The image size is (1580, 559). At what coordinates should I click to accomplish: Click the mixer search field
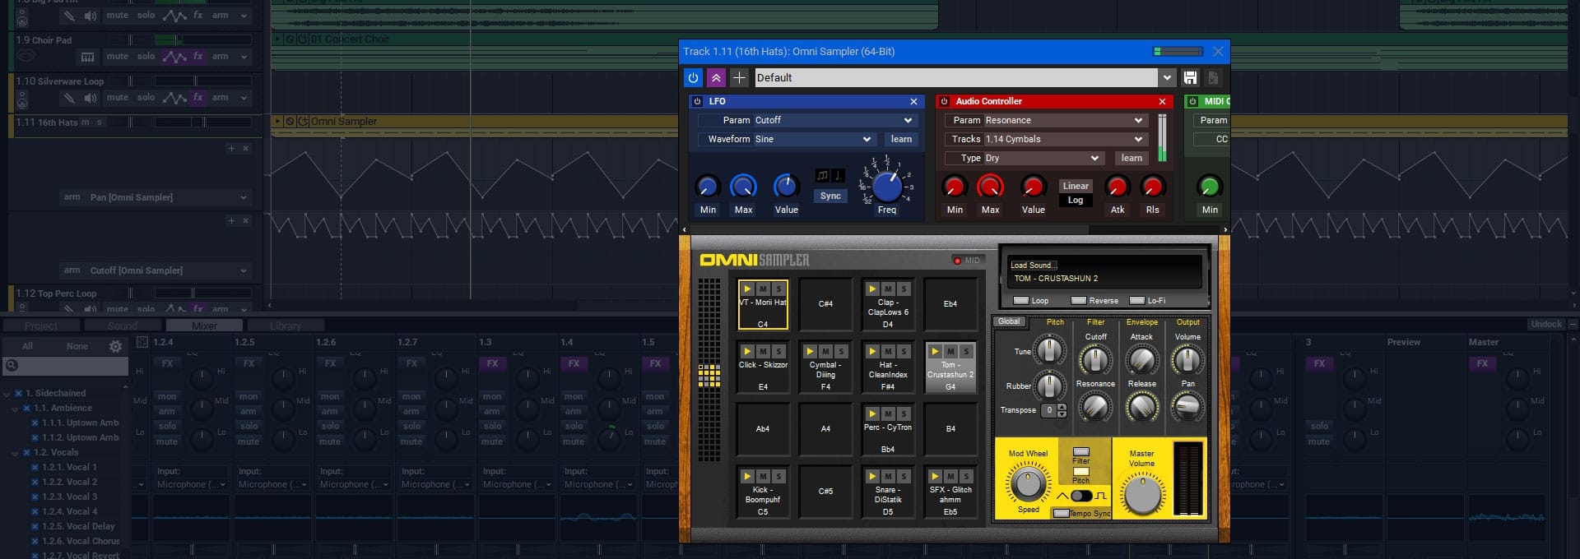pyautogui.click(x=64, y=365)
